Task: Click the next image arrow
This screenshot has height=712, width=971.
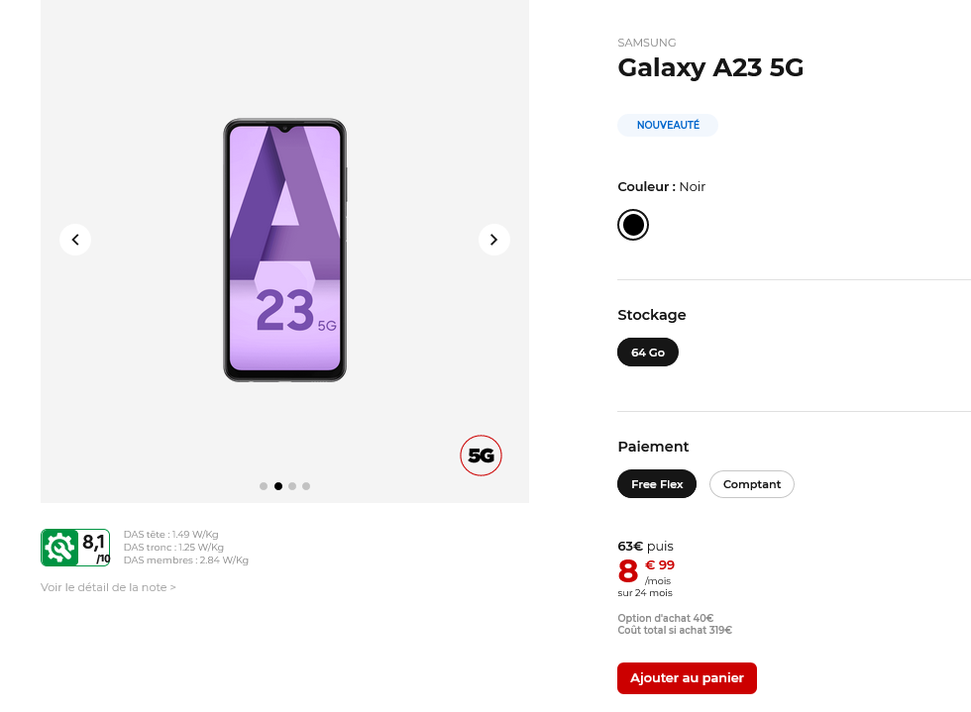Action: coord(494,240)
